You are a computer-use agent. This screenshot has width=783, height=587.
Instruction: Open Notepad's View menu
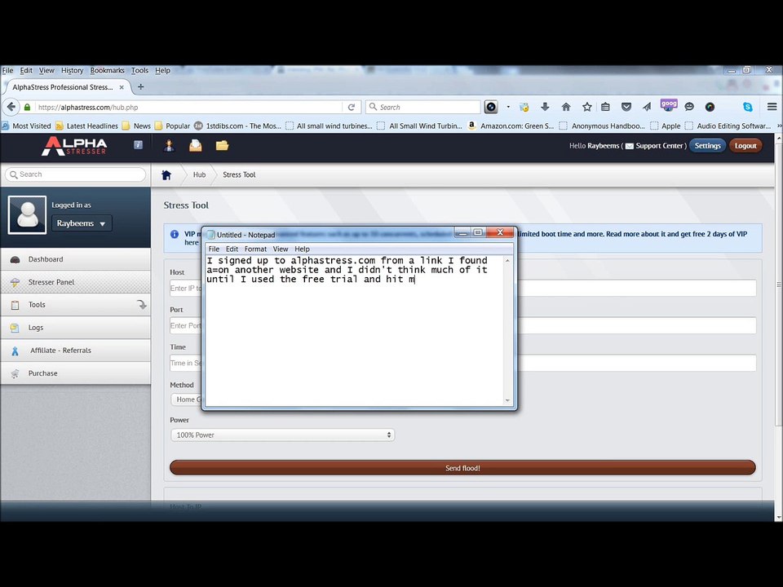(280, 249)
